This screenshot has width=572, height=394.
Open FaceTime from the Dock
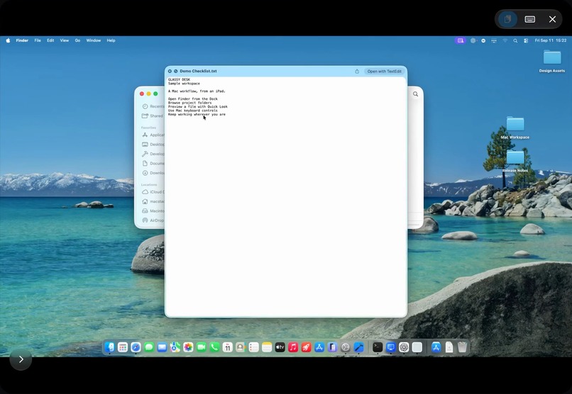202,347
